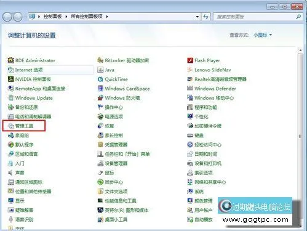Go back with the Back button

[7, 17]
